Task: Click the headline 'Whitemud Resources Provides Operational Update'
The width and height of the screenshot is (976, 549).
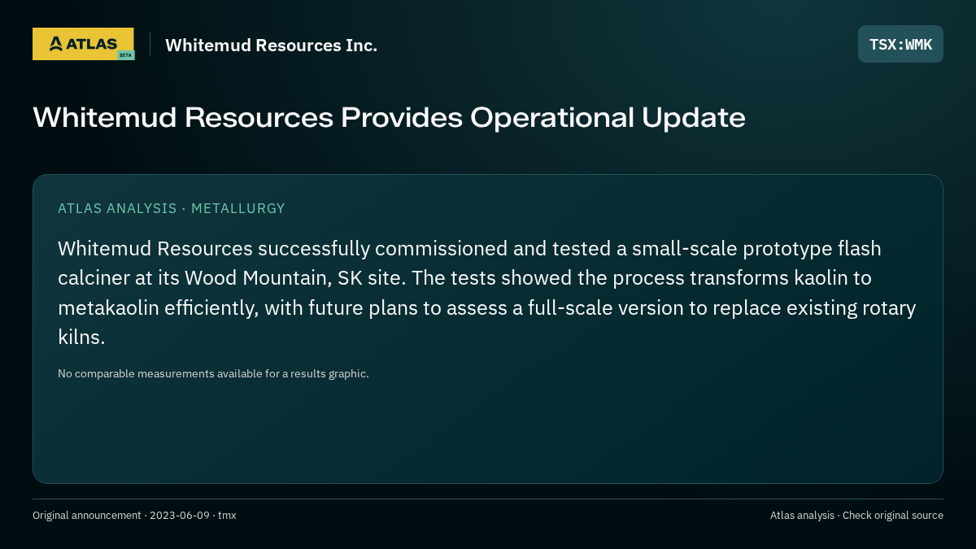Action: 389,117
